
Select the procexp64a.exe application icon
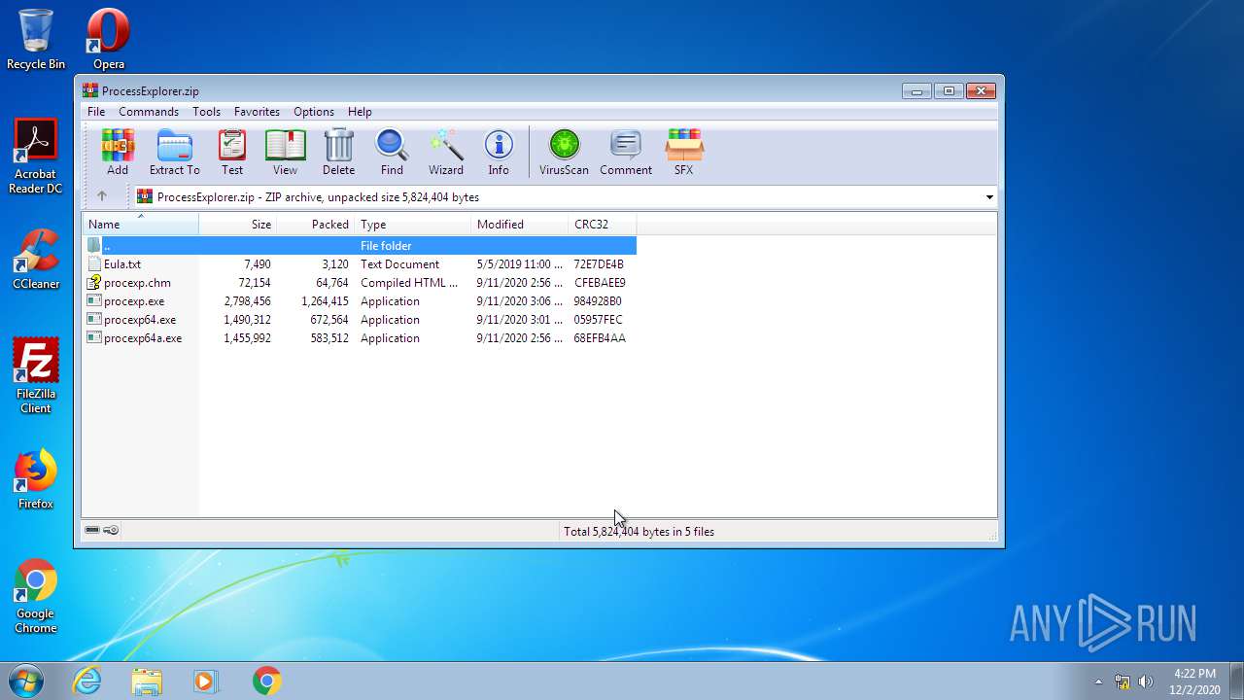tap(94, 338)
